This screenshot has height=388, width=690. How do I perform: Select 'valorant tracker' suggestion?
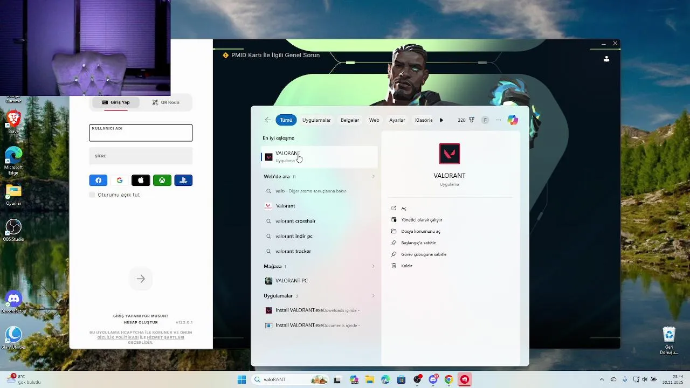[319, 251]
